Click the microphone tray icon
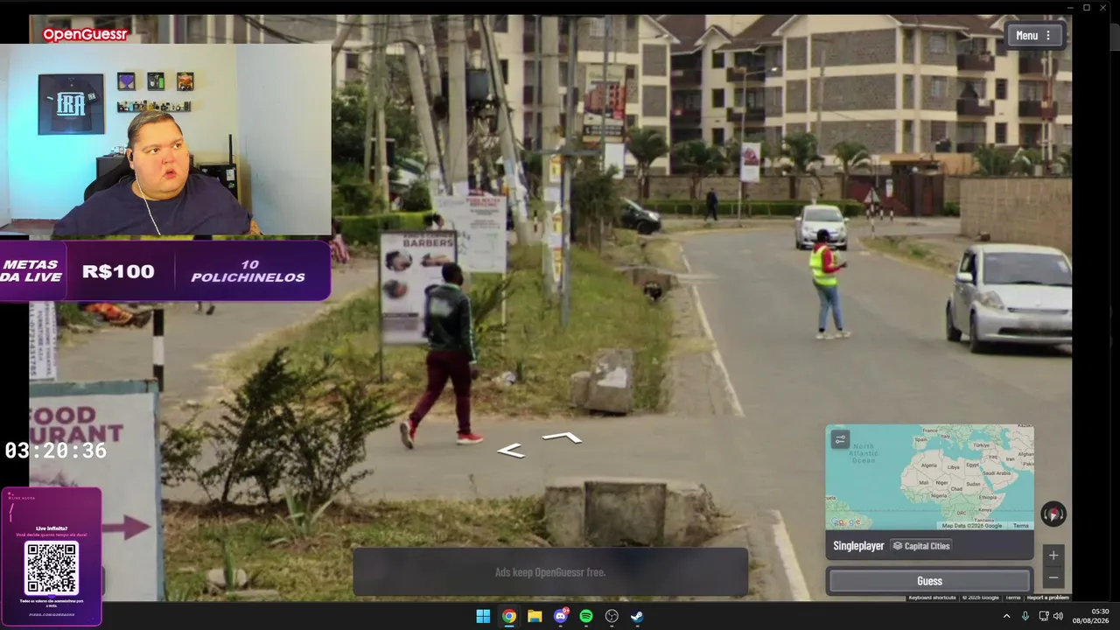Viewport: 1120px width, 630px height. pyautogui.click(x=1025, y=616)
